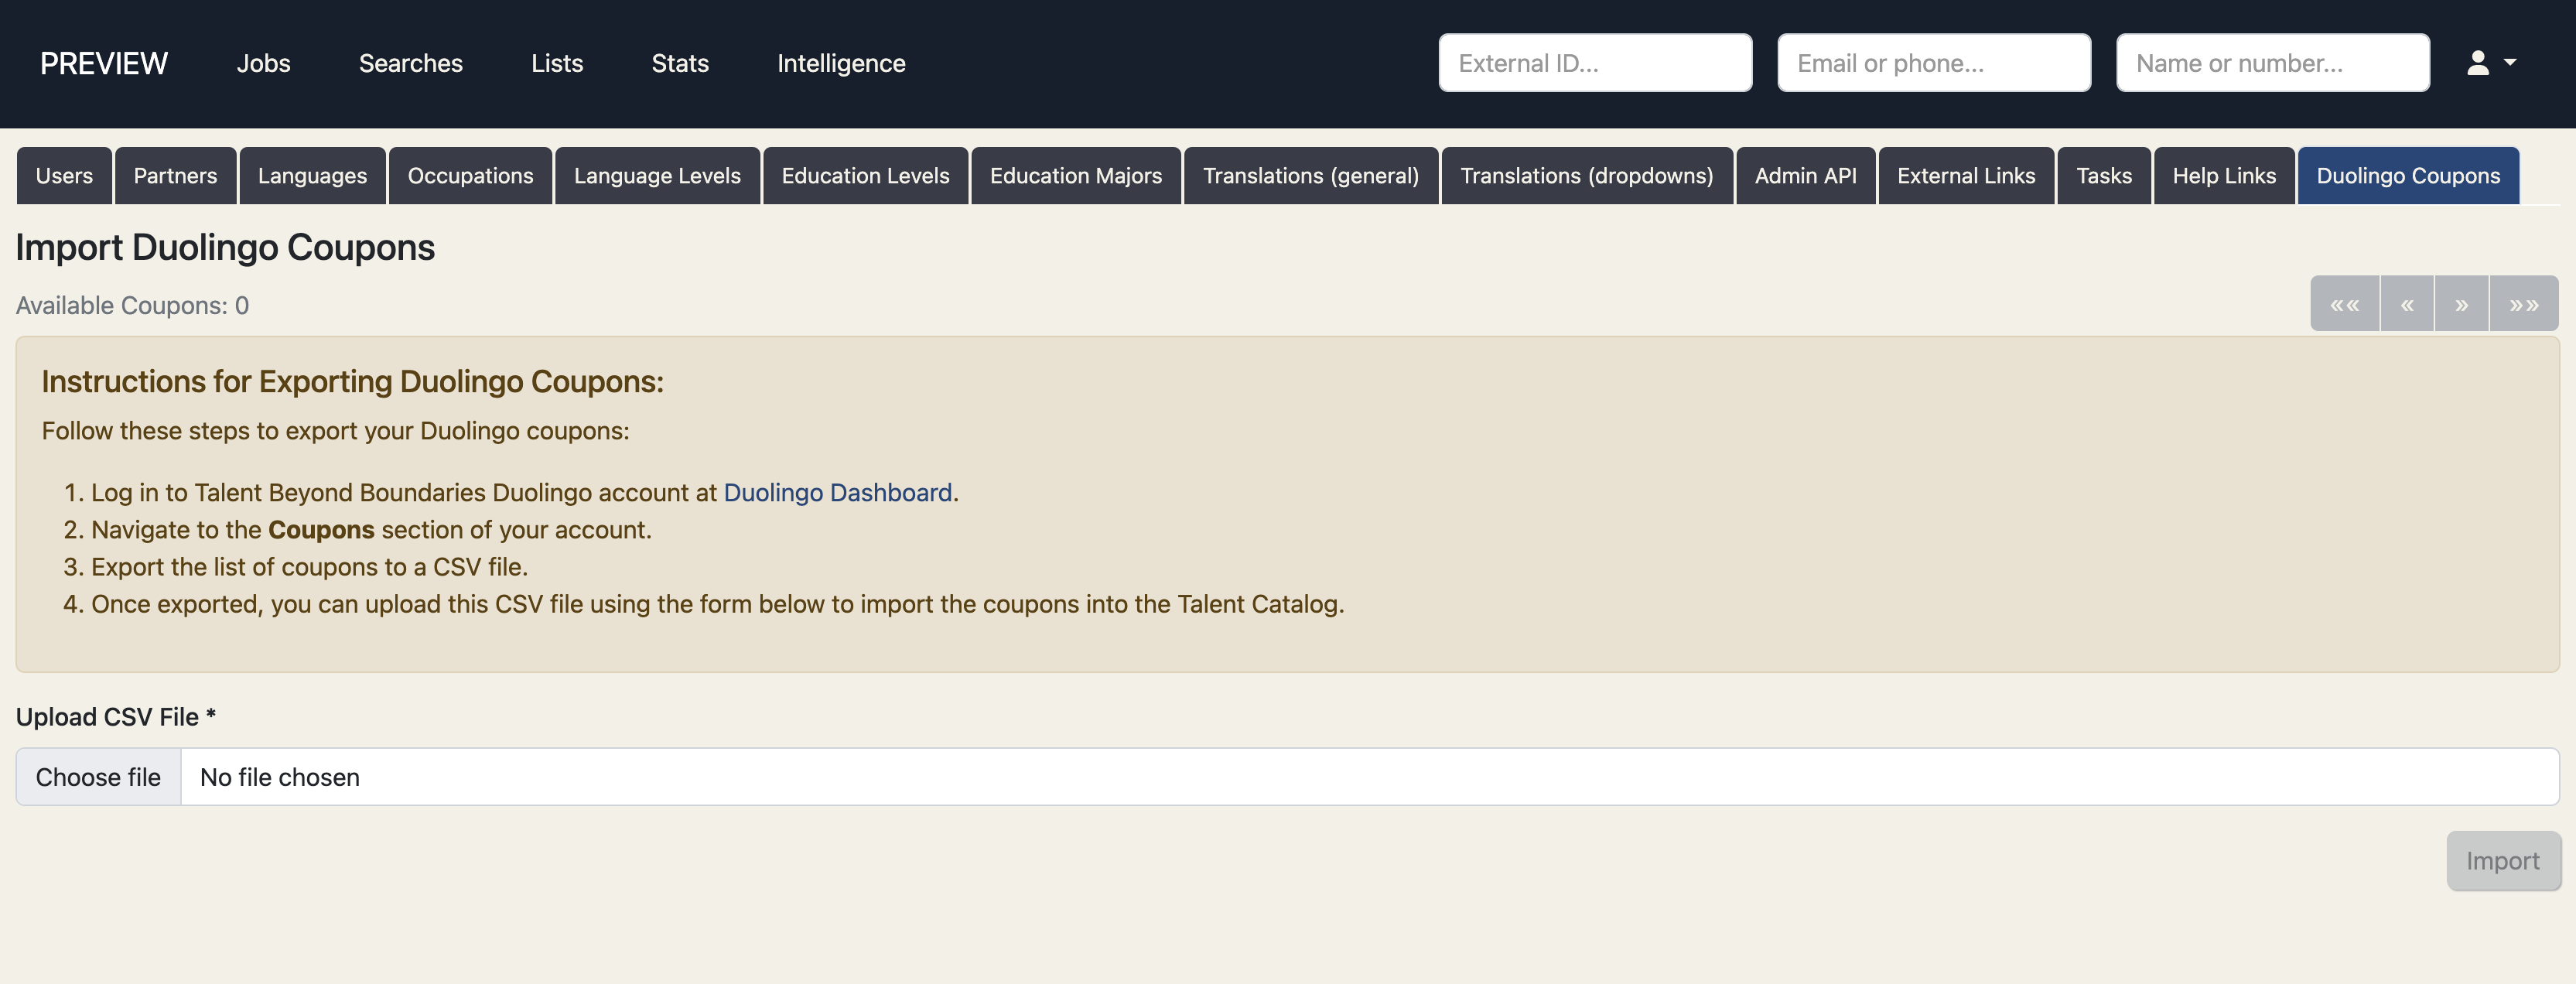Click the Import button
This screenshot has width=2576, height=984.
click(x=2502, y=860)
